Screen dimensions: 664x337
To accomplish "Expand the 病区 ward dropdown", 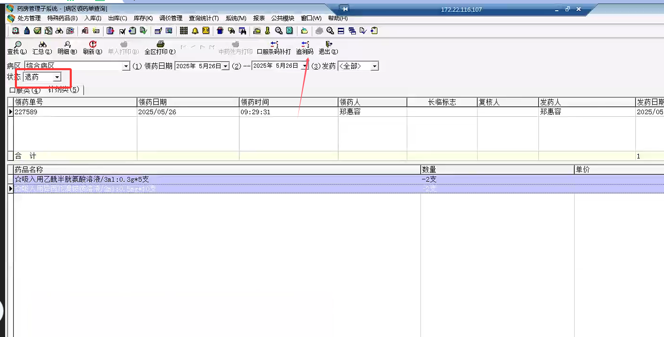I will click(126, 66).
